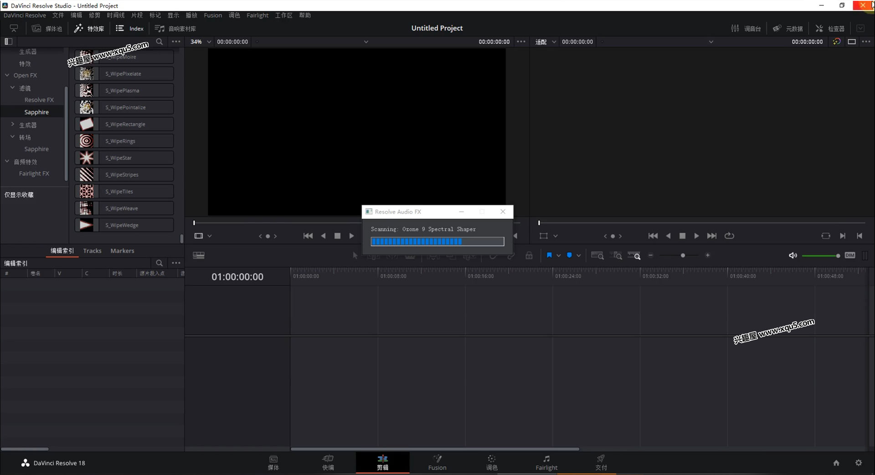This screenshot has height=475, width=875.
Task: Stop playback in the source viewer
Action: coord(337,236)
